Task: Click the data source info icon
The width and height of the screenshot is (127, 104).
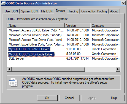Action: (13, 82)
